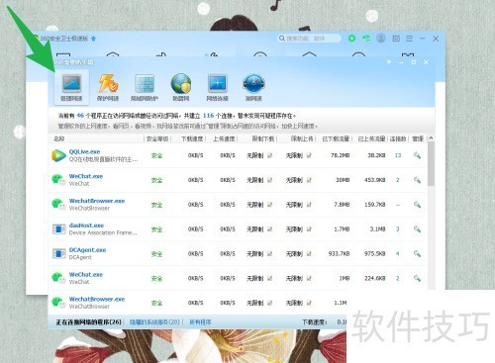
Task: Open user avatar in 360安全卫士 window
Action: click(x=381, y=39)
